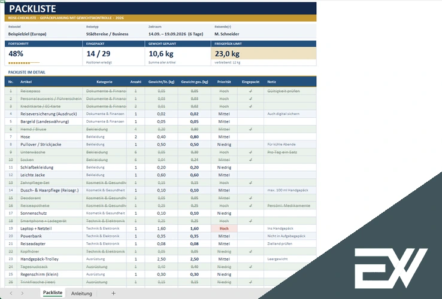Toggle Eingepackt checkmark for Zahnpflege-Set

[250, 182]
